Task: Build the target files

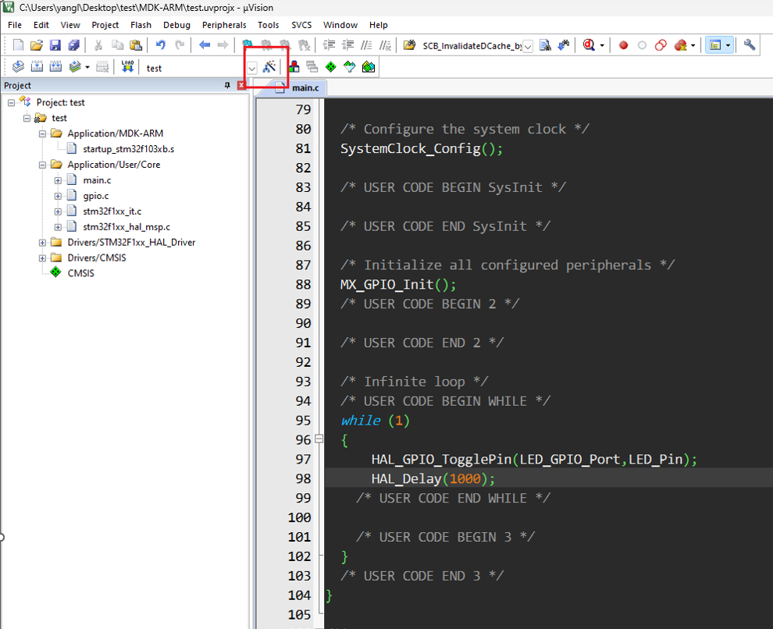Action: (37, 67)
